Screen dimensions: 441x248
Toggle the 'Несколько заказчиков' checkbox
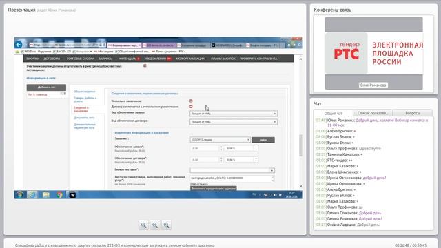point(191,101)
